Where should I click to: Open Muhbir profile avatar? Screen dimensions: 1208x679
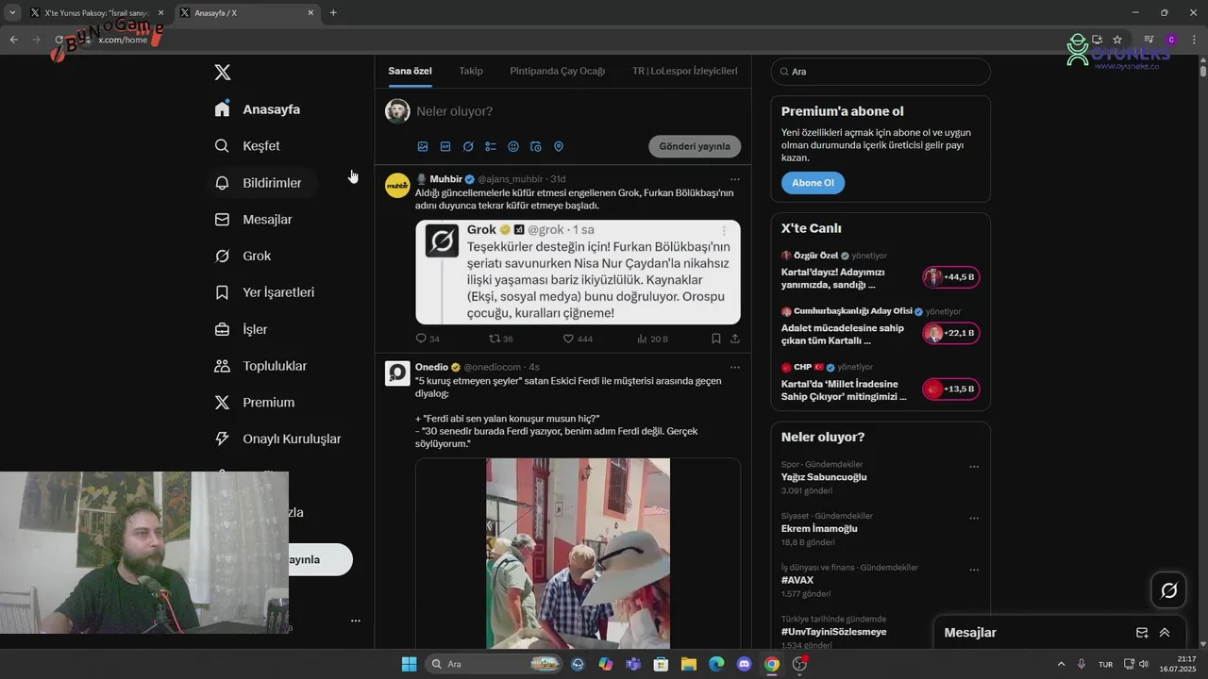point(397,186)
